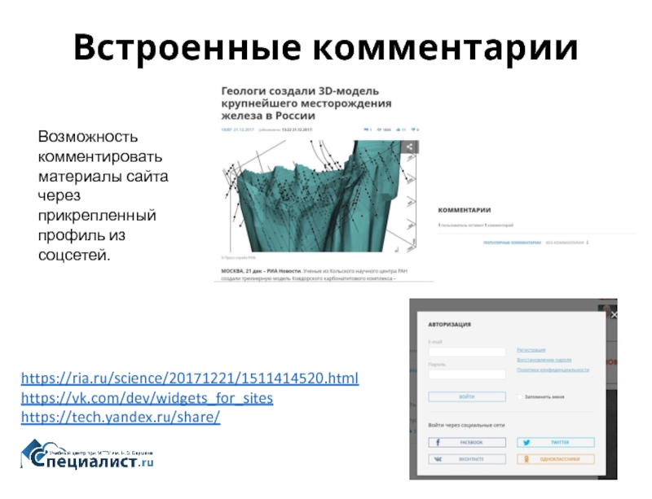Click the article publication time 13:07 21.12.2017
The width and height of the screenshot is (652, 499).
[x=237, y=129]
